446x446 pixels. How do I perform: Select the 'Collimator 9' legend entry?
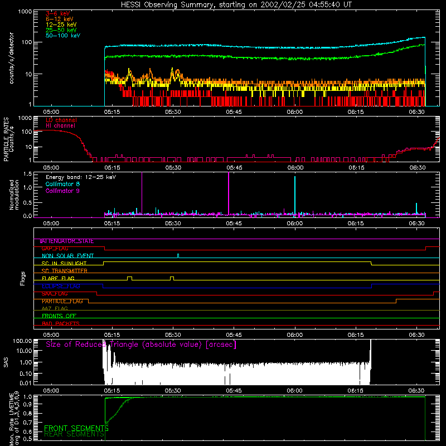tap(62, 191)
